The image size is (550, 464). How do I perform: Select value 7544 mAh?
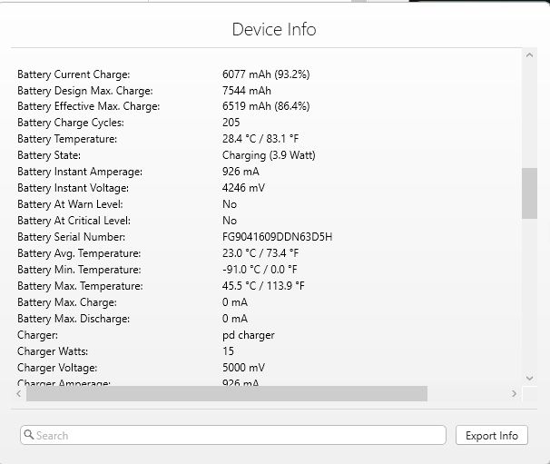[x=247, y=91]
